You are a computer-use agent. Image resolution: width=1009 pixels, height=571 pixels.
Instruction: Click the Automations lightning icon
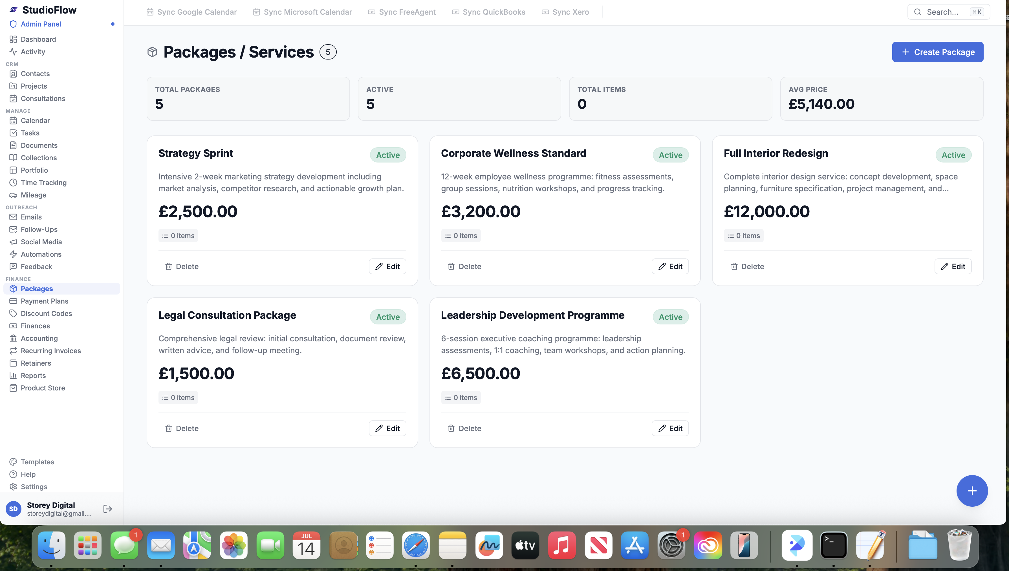(x=13, y=254)
